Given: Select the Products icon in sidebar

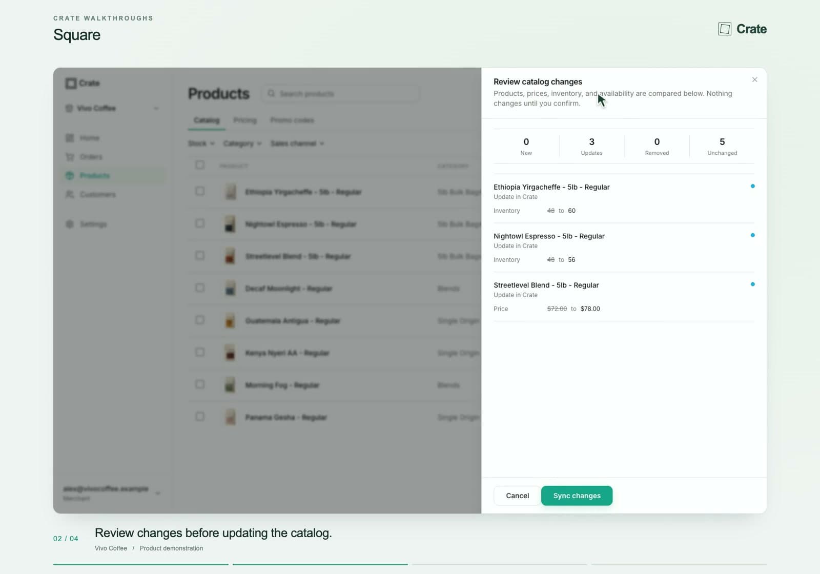Looking at the screenshot, I should tap(70, 176).
